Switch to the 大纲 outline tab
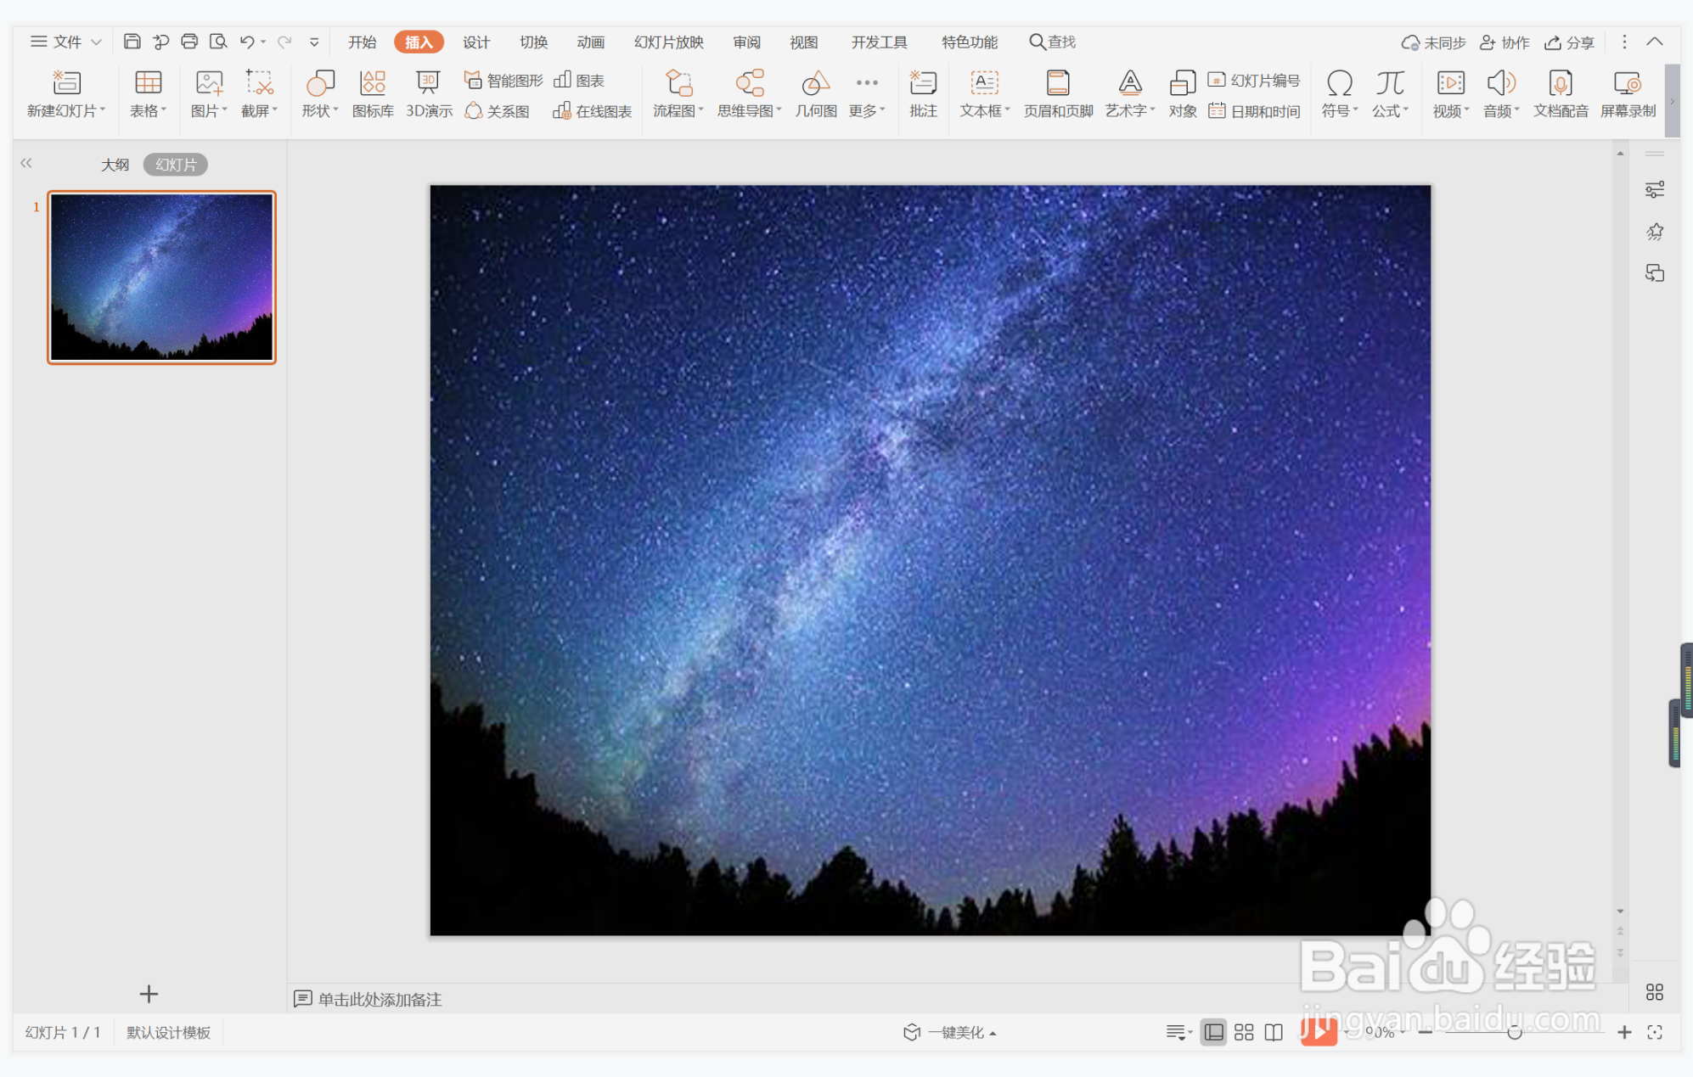Image resolution: width=1693 pixels, height=1077 pixels. coord(115,165)
